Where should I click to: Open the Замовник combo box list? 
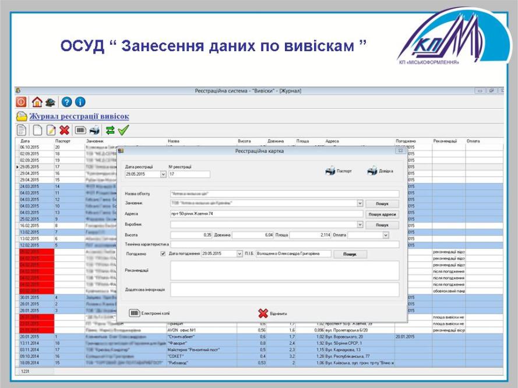(x=360, y=204)
